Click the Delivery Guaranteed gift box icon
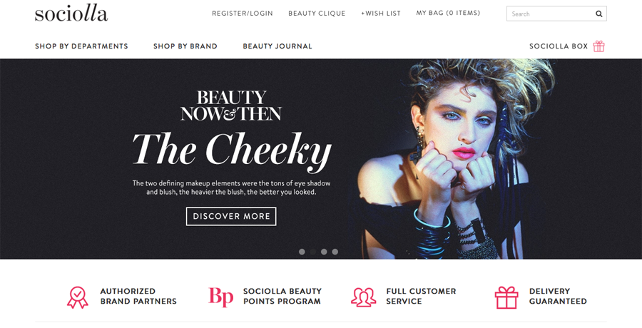This screenshot has width=642, height=328. [x=506, y=298]
